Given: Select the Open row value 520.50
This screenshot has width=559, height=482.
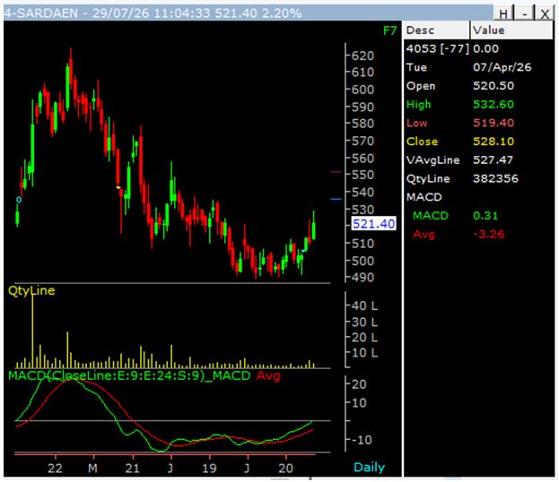Looking at the screenshot, I should click(493, 86).
